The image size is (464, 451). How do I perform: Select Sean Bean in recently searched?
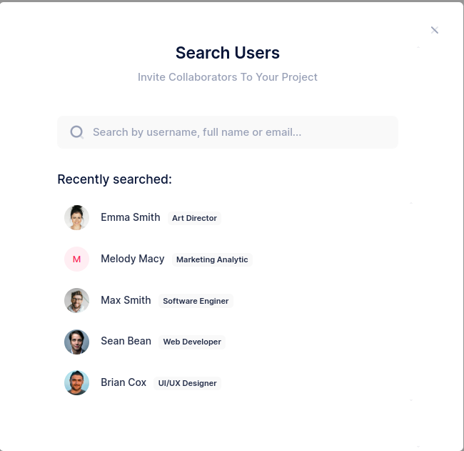coord(126,341)
